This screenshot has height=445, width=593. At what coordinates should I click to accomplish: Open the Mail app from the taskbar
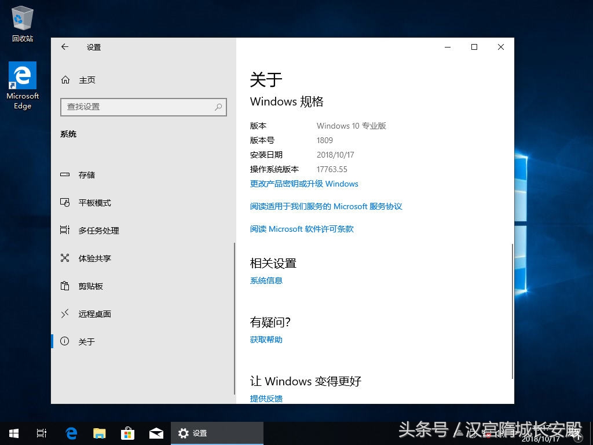[156, 433]
